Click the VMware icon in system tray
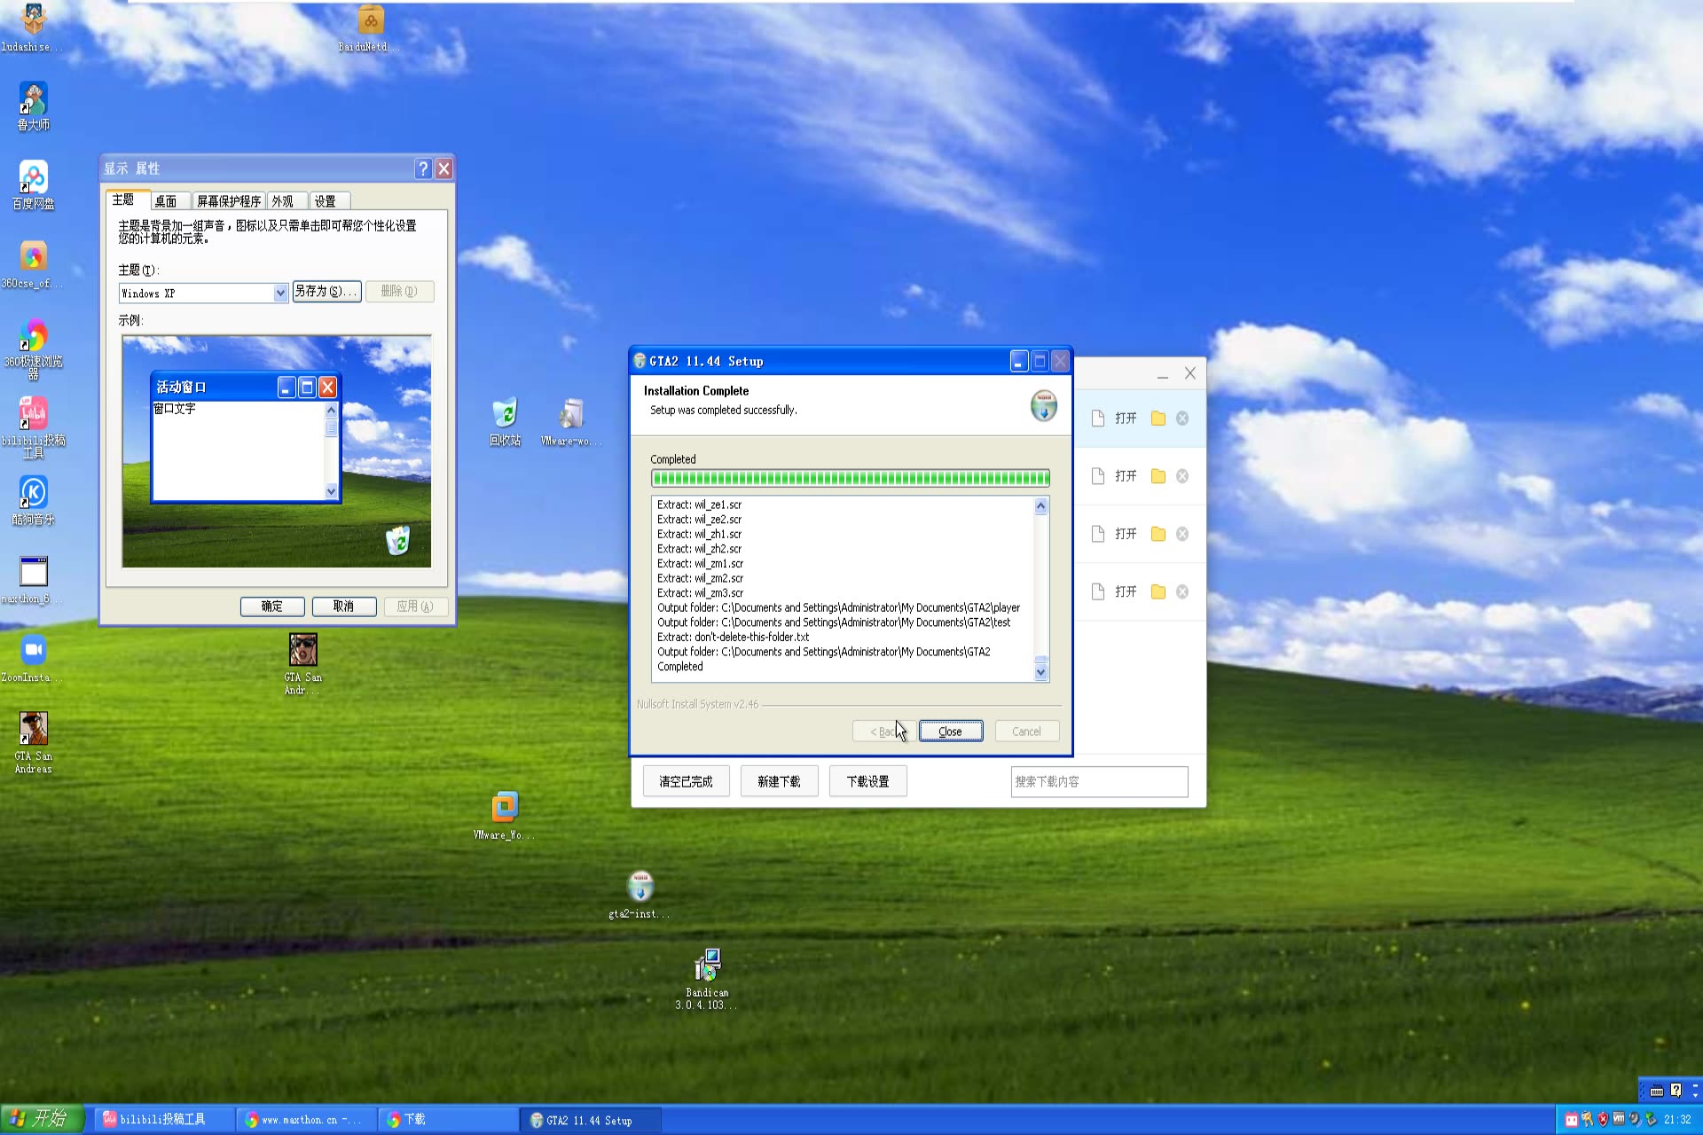 (x=1618, y=1119)
